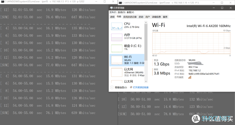Maximize the left iperf3 cmd window
235x125 pixels.
point(105,2)
